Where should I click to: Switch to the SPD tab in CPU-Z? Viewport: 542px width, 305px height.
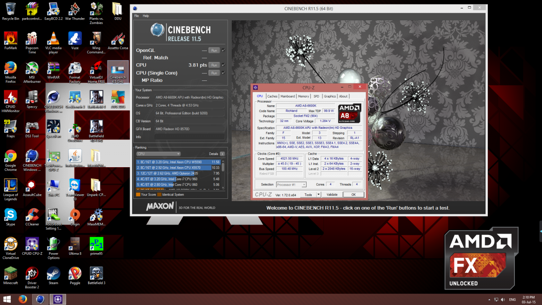click(316, 96)
